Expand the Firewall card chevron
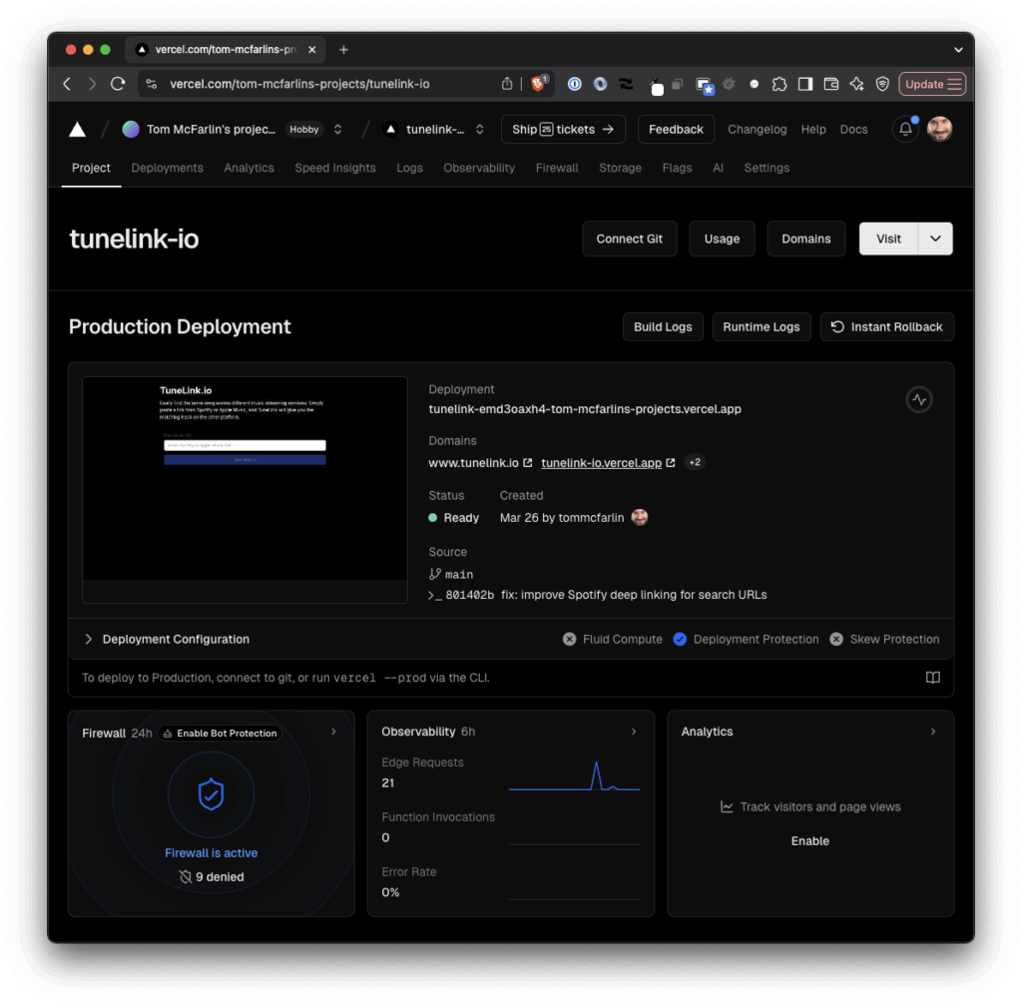The image size is (1022, 1006). [333, 732]
